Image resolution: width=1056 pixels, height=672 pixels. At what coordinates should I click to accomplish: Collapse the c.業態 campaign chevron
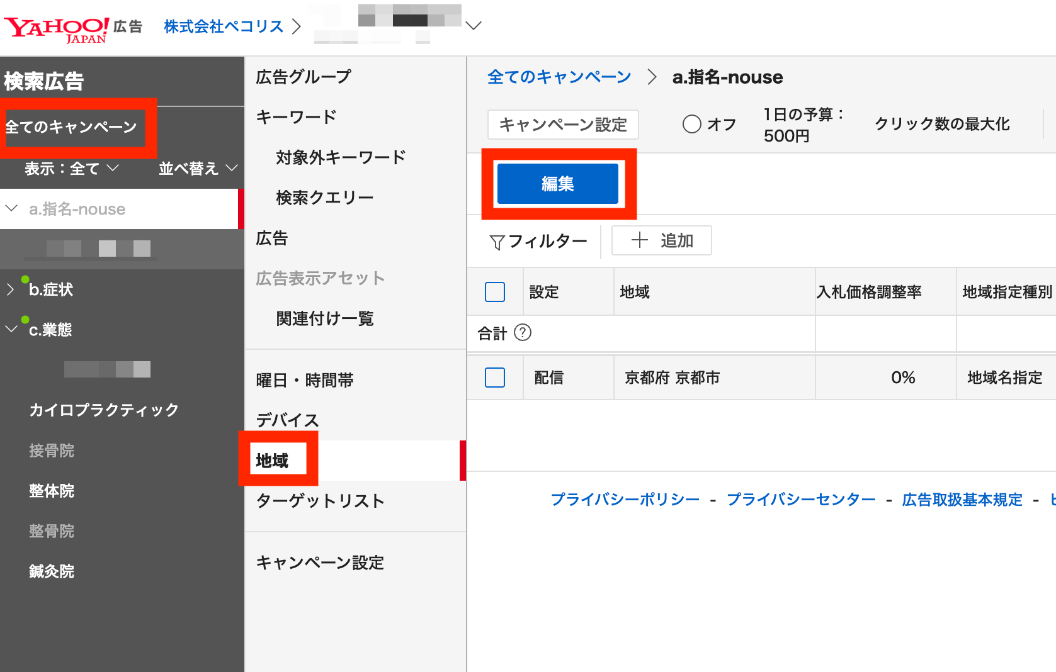pyautogui.click(x=11, y=329)
